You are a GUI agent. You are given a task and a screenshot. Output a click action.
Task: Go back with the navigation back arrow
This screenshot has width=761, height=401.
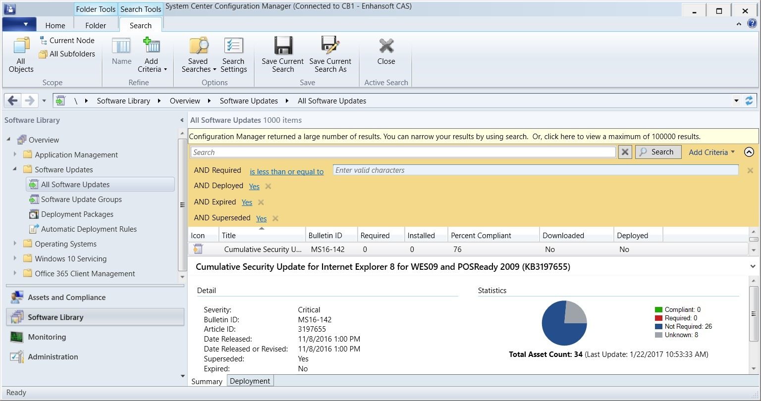(x=13, y=100)
